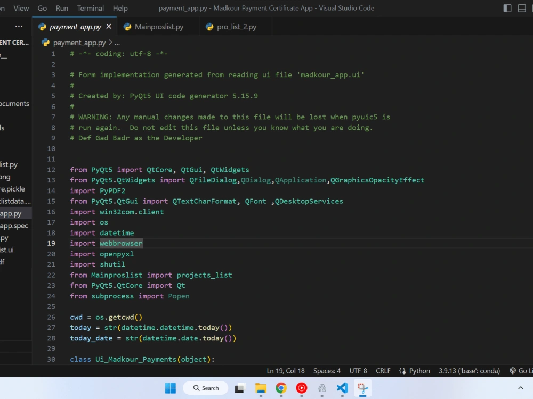
Task: Click QGraphicsOpacityEffect on line 13
Action: (x=377, y=180)
